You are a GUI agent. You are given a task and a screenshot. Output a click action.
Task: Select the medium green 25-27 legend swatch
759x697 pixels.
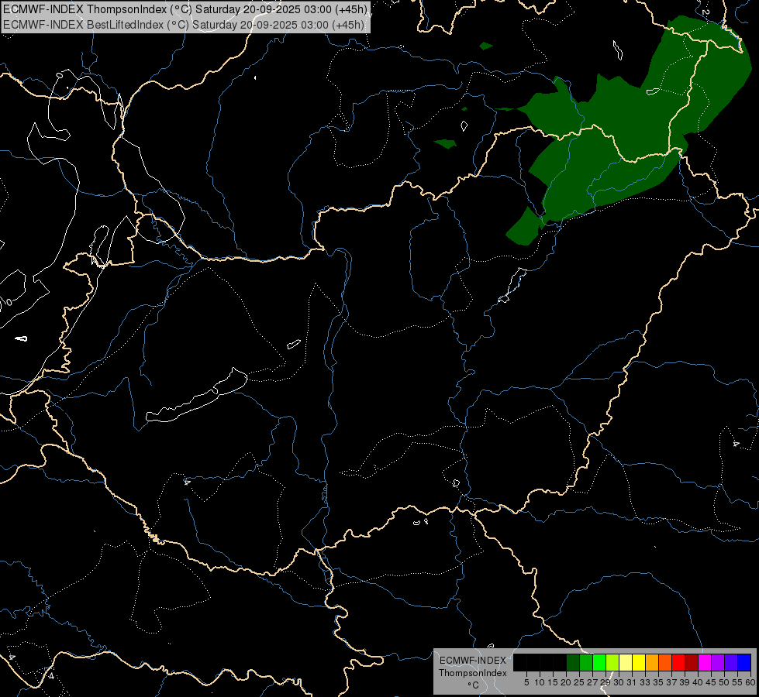(585, 662)
